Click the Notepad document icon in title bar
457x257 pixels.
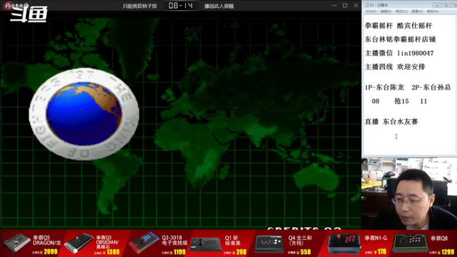(x=367, y=5)
